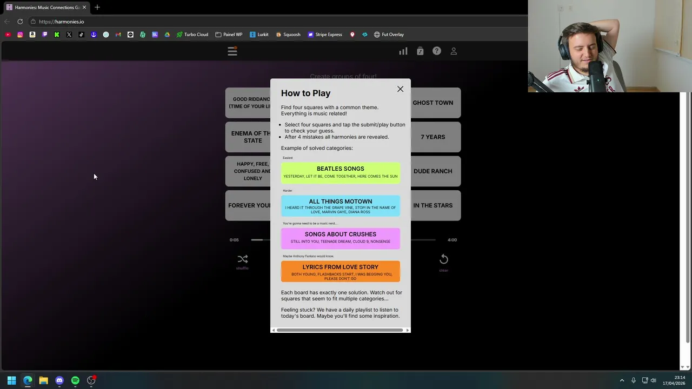Open Discord from the taskbar
The image size is (692, 389).
tap(59, 380)
